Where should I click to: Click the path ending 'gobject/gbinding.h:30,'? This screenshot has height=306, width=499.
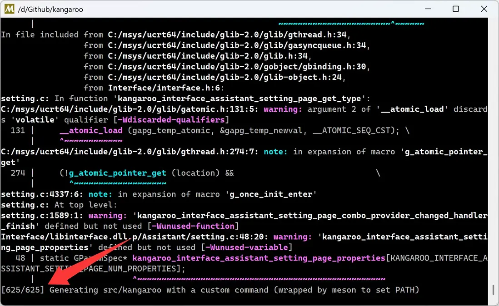point(239,67)
